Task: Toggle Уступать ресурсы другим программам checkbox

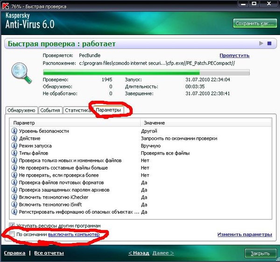Action: point(12,226)
